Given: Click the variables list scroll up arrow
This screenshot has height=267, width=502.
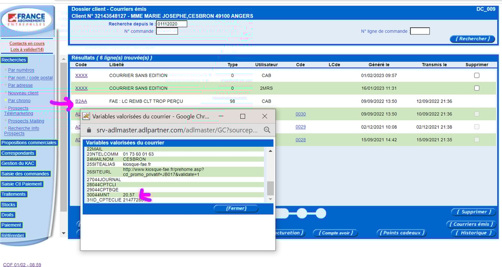Looking at the screenshot, I should pyautogui.click(x=270, y=151).
